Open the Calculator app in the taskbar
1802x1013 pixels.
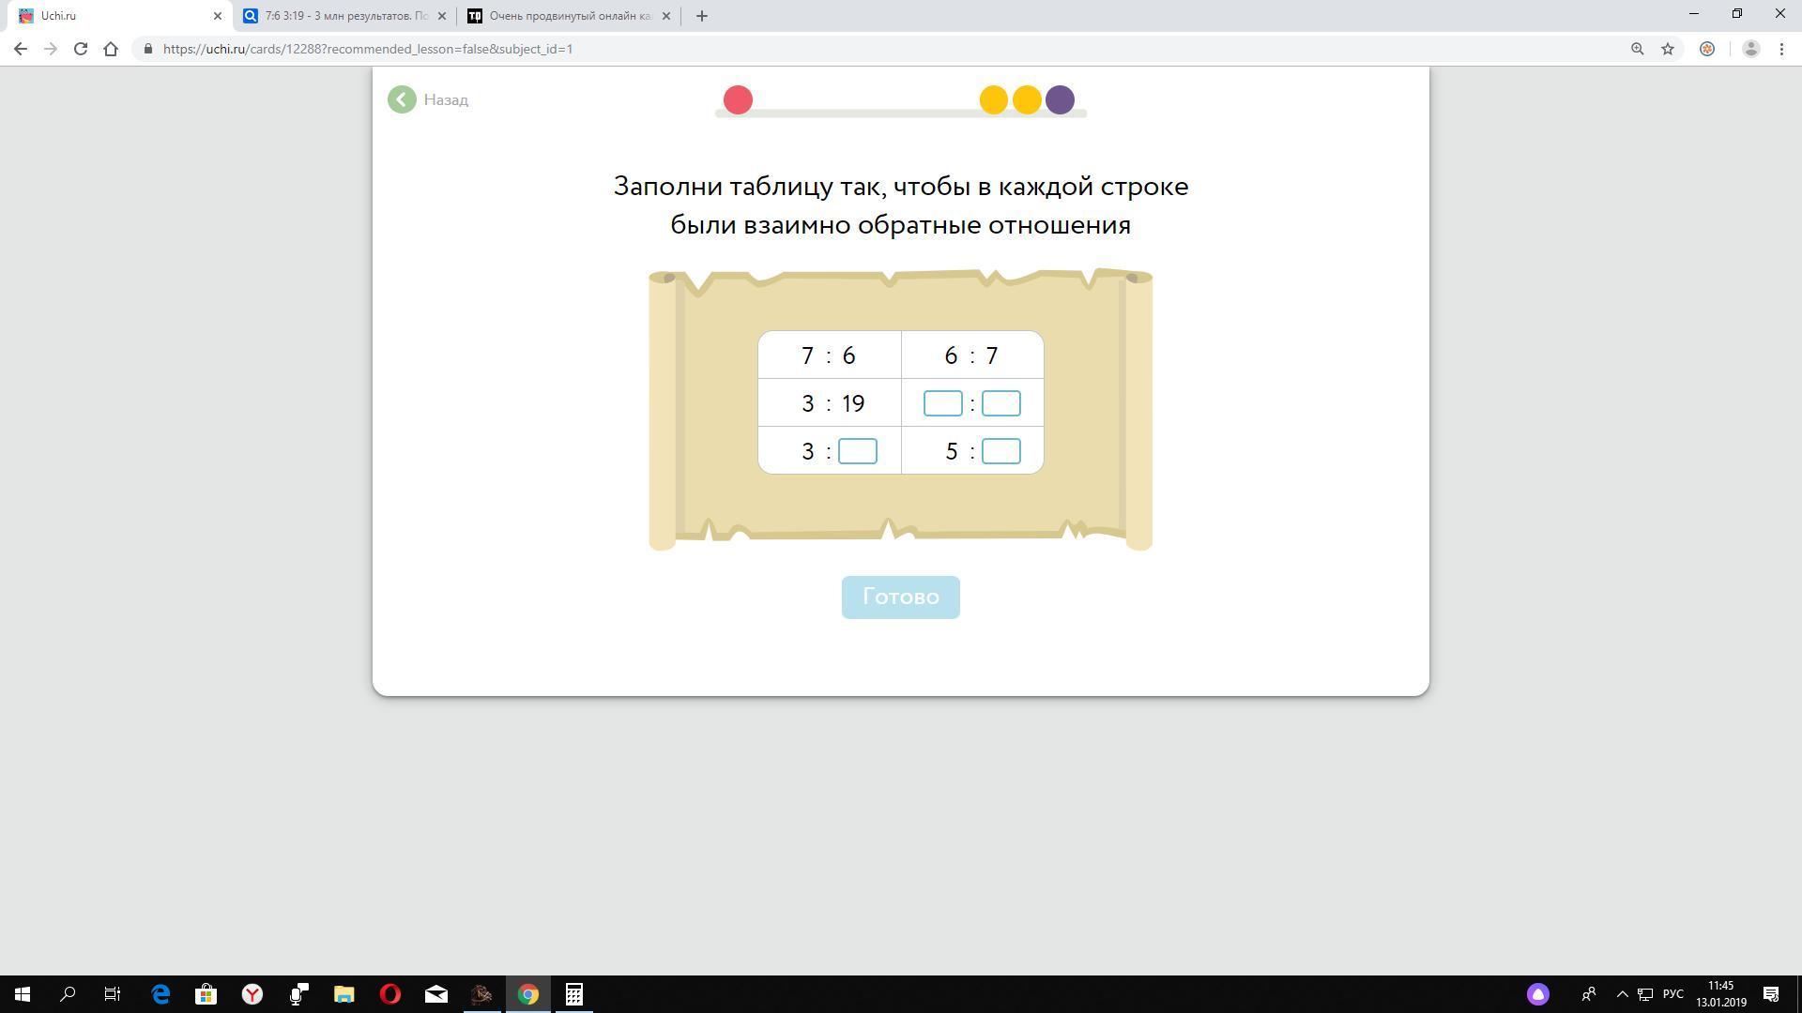click(x=573, y=994)
